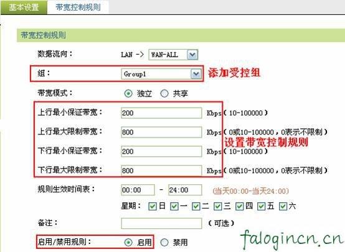The image size is (345, 252).
Task: Select 共享 bandwidth mode radio button
Action: point(164,94)
